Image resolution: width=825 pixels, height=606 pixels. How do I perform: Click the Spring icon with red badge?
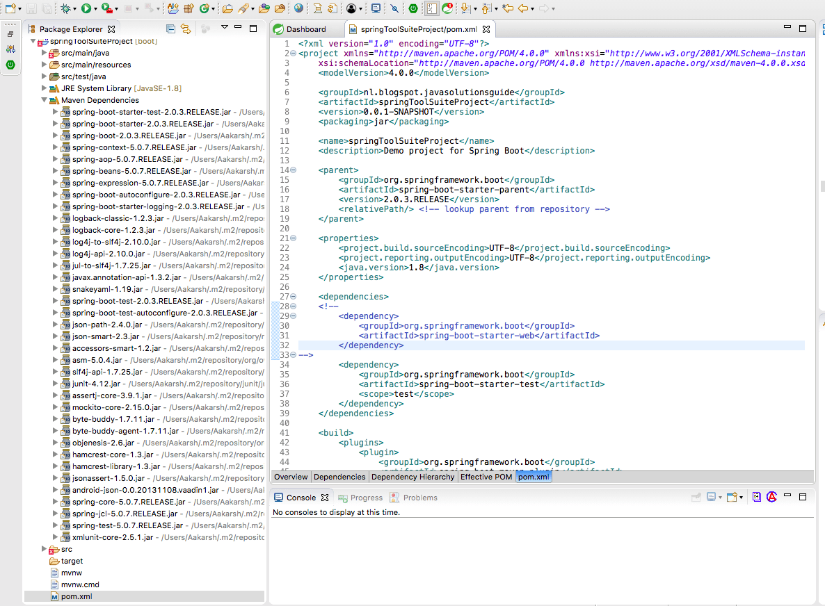coord(448,8)
